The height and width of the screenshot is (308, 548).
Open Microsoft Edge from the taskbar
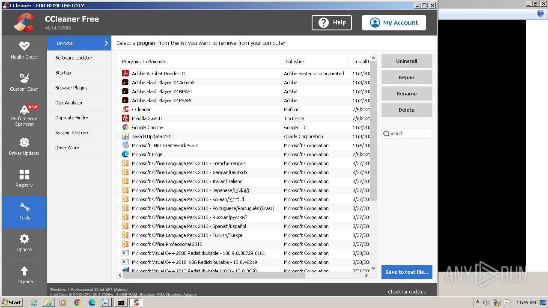point(92,302)
